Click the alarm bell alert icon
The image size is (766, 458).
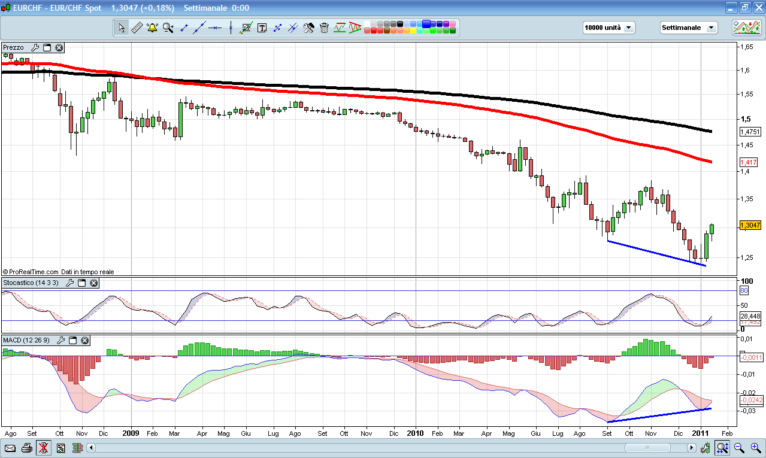click(x=152, y=28)
